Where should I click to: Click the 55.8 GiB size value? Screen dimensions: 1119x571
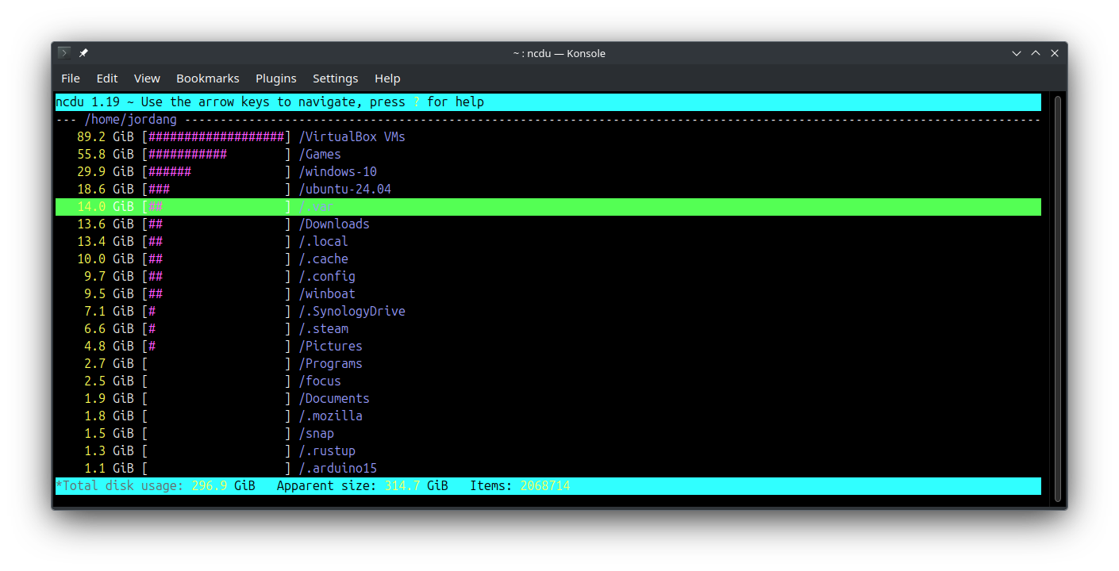[106, 154]
